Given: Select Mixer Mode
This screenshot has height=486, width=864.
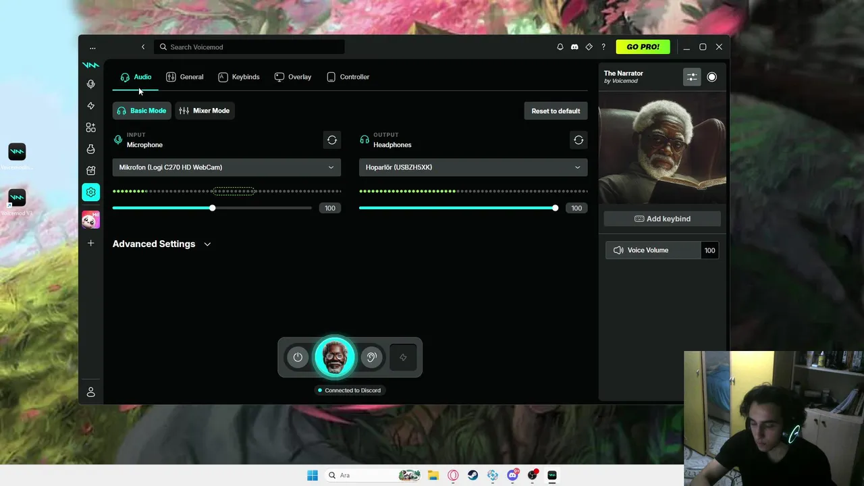Looking at the screenshot, I should [x=205, y=111].
